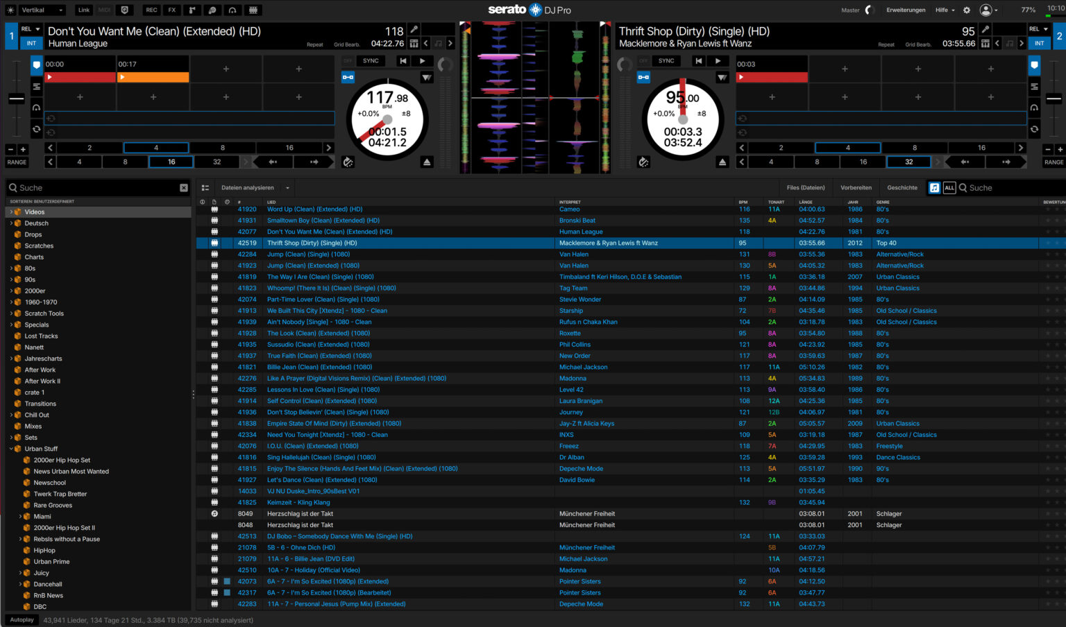Click the headphone preview icon in top toolbar

pos(232,10)
